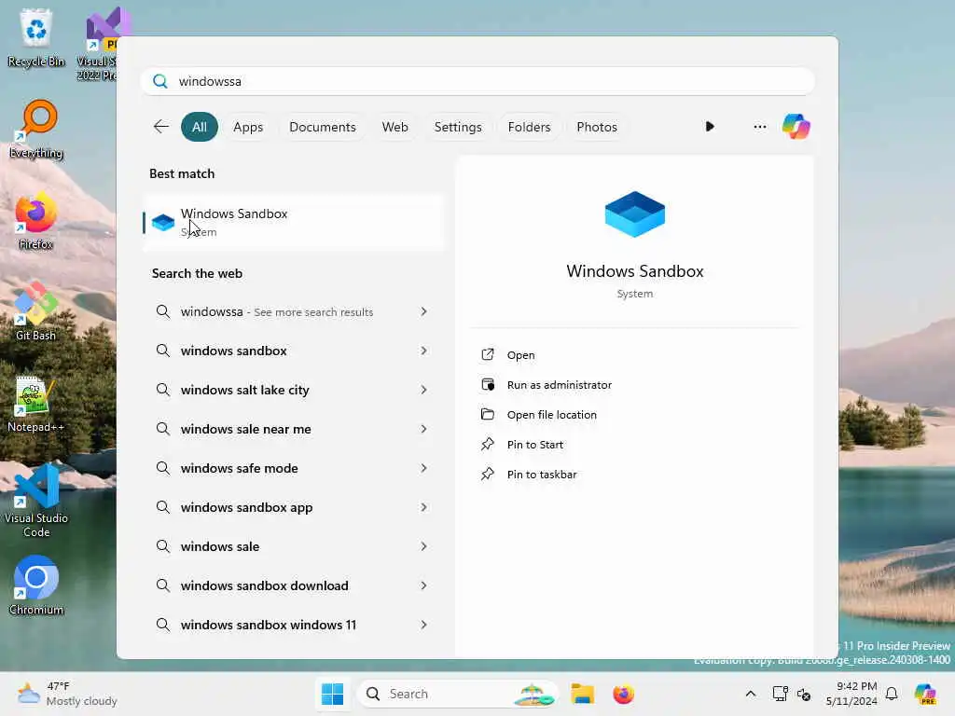955x716 pixels.
Task: Click the back arrow in search panel
Action: 160,127
